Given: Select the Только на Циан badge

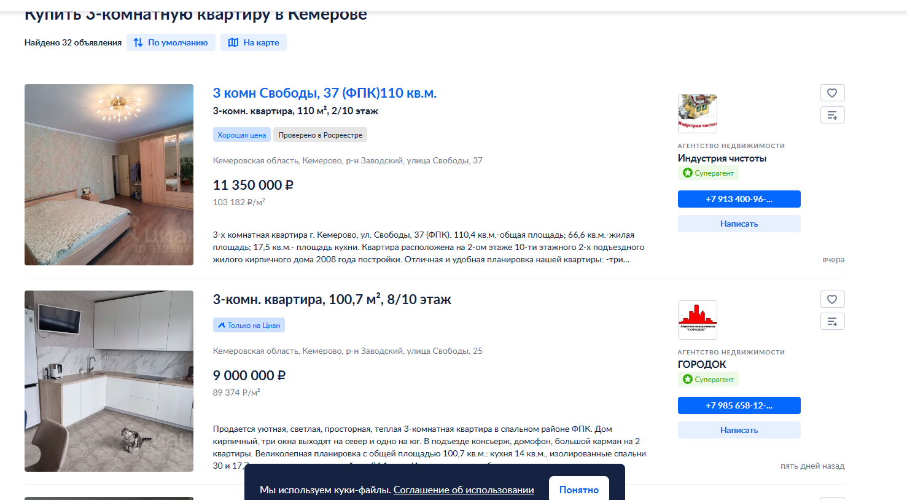Looking at the screenshot, I should (x=249, y=325).
